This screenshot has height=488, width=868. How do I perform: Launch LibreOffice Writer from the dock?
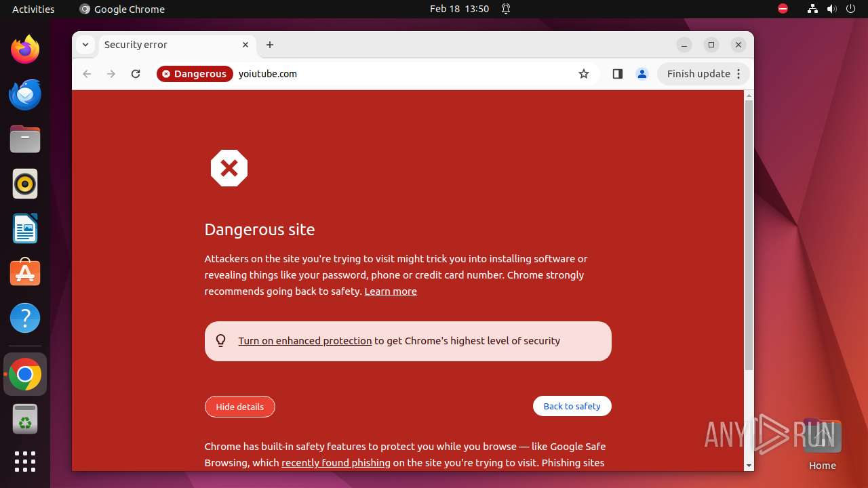(25, 228)
